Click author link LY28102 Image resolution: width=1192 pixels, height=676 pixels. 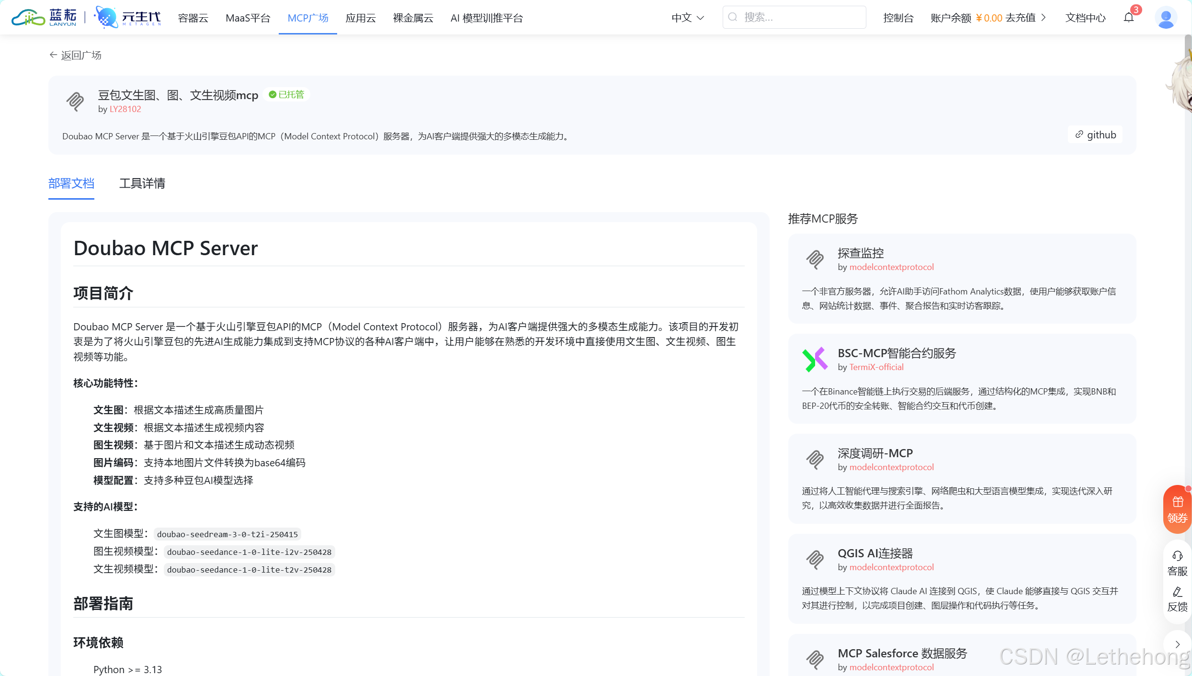point(125,109)
